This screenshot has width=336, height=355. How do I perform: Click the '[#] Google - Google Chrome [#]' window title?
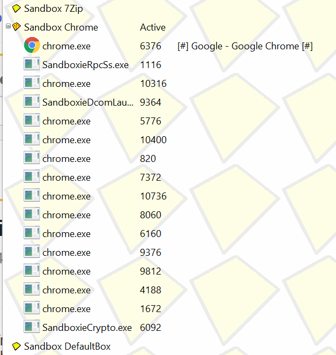click(245, 46)
